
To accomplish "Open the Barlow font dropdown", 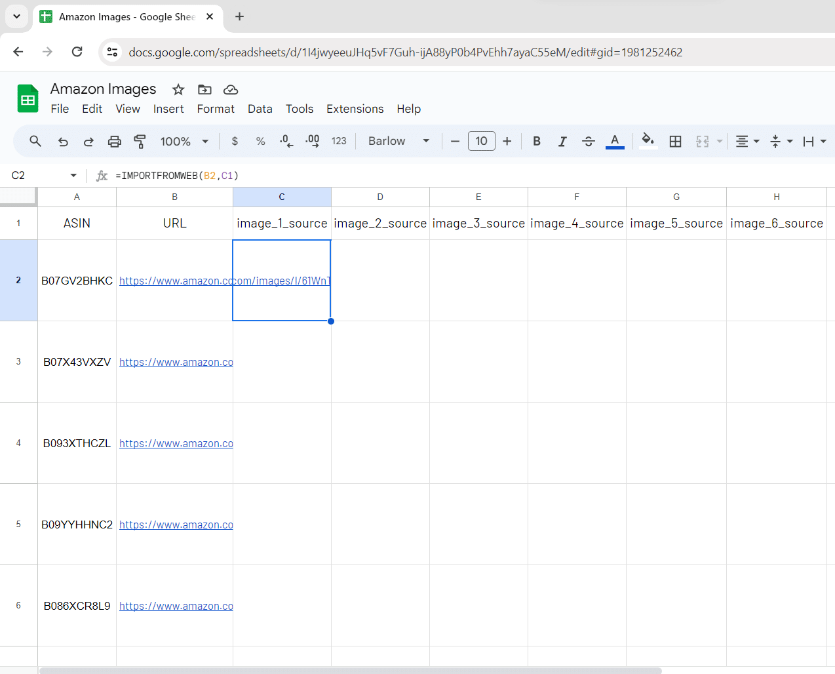I will click(398, 141).
